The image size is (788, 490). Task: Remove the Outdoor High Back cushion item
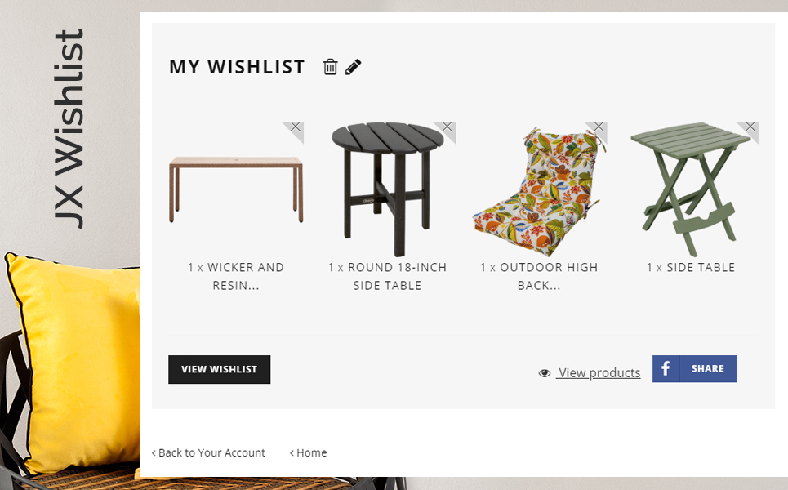[599, 127]
